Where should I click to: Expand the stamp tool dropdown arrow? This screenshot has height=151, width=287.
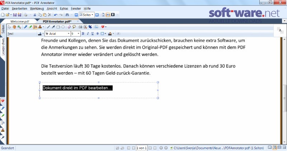point(43,27)
